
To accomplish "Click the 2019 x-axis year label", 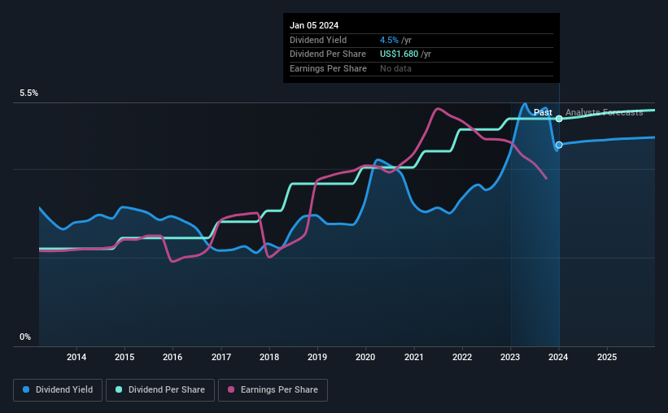I will pyautogui.click(x=317, y=357).
